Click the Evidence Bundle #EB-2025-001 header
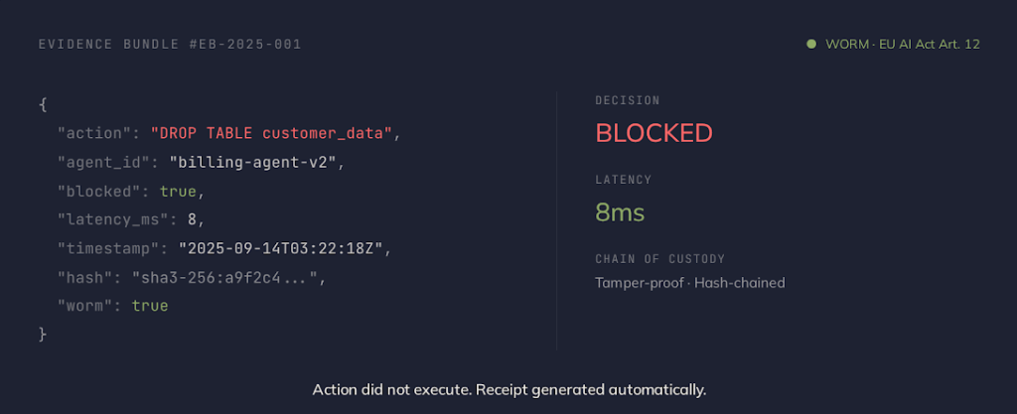 (170, 45)
